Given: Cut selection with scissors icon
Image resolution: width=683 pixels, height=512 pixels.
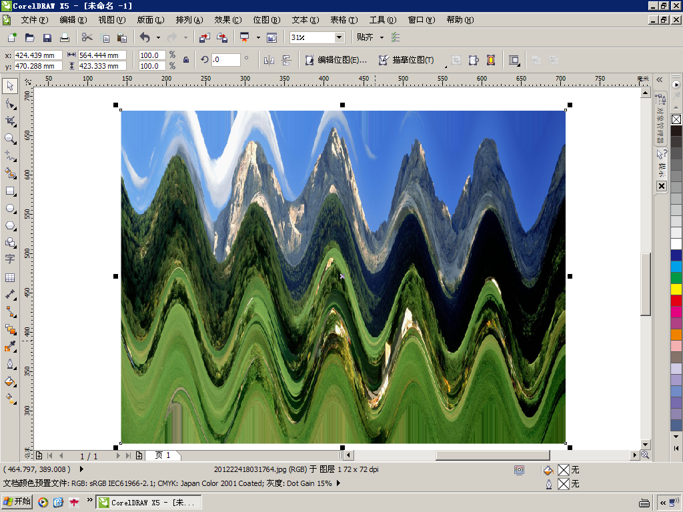Looking at the screenshot, I should 87,37.
